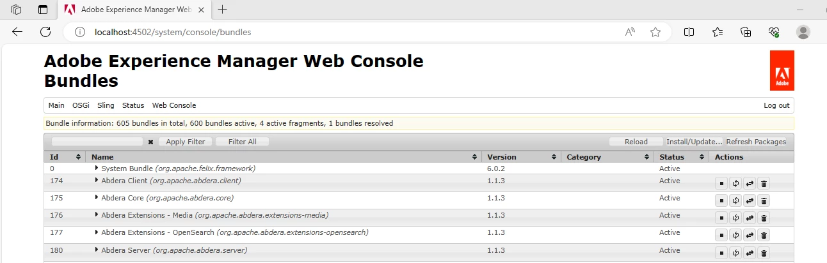Update the Abdera Extensions - Media bundle
The height and width of the screenshot is (263, 827).
pyautogui.click(x=750, y=218)
